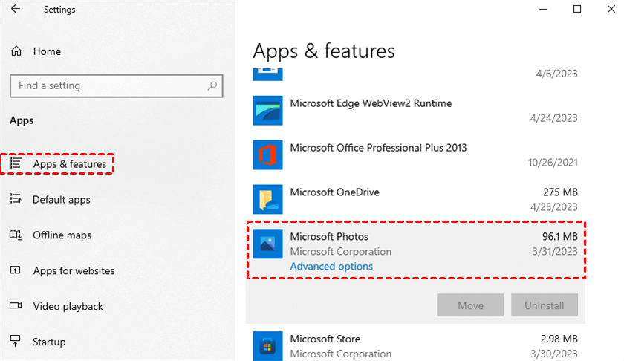Click the Microsoft Edge WebView2 Runtime icon
Screen dimensions: 624x361
(268, 110)
